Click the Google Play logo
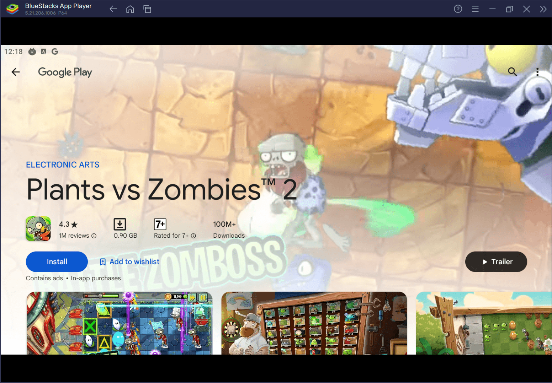This screenshot has height=383, width=552. (65, 72)
